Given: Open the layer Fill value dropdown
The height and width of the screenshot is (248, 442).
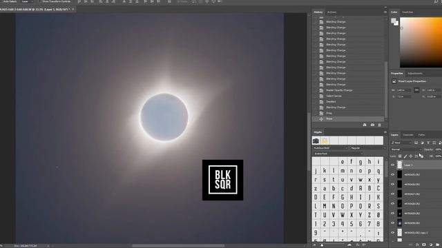Looking at the screenshot, I should 439,156.
